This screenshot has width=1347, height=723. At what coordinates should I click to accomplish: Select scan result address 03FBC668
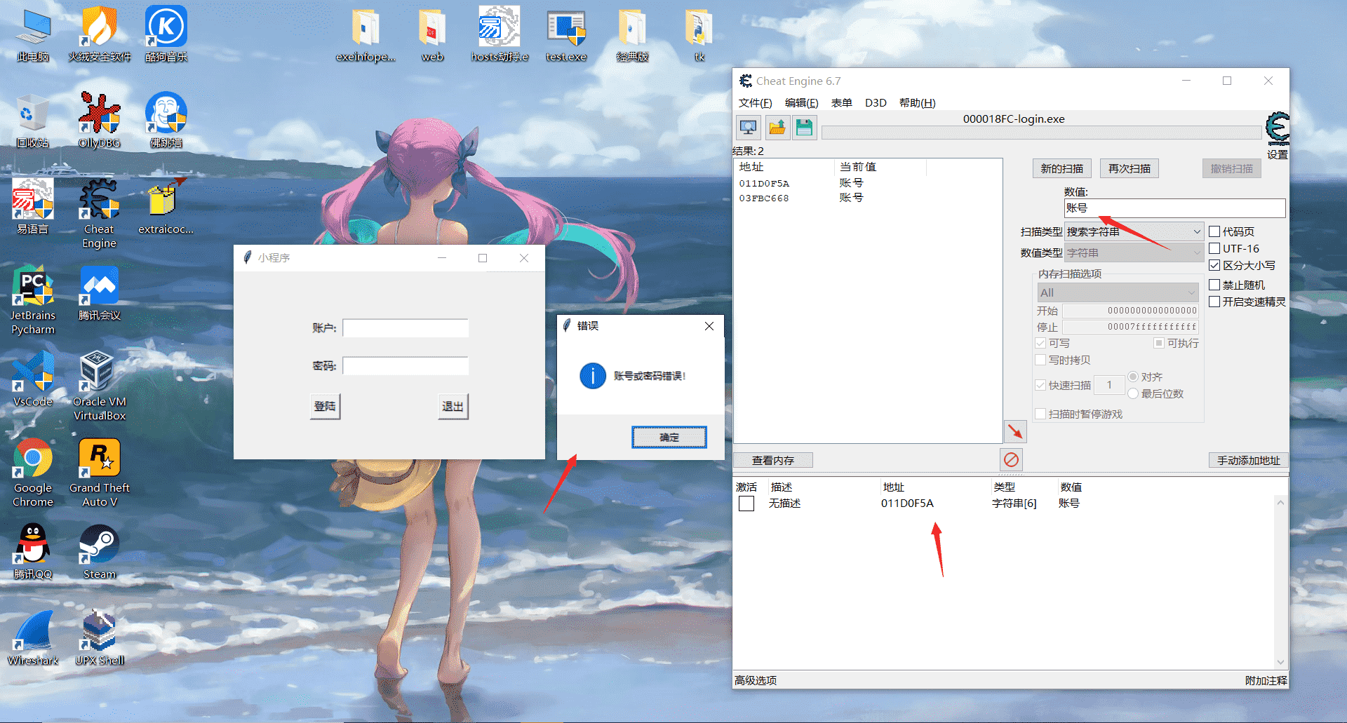[764, 198]
